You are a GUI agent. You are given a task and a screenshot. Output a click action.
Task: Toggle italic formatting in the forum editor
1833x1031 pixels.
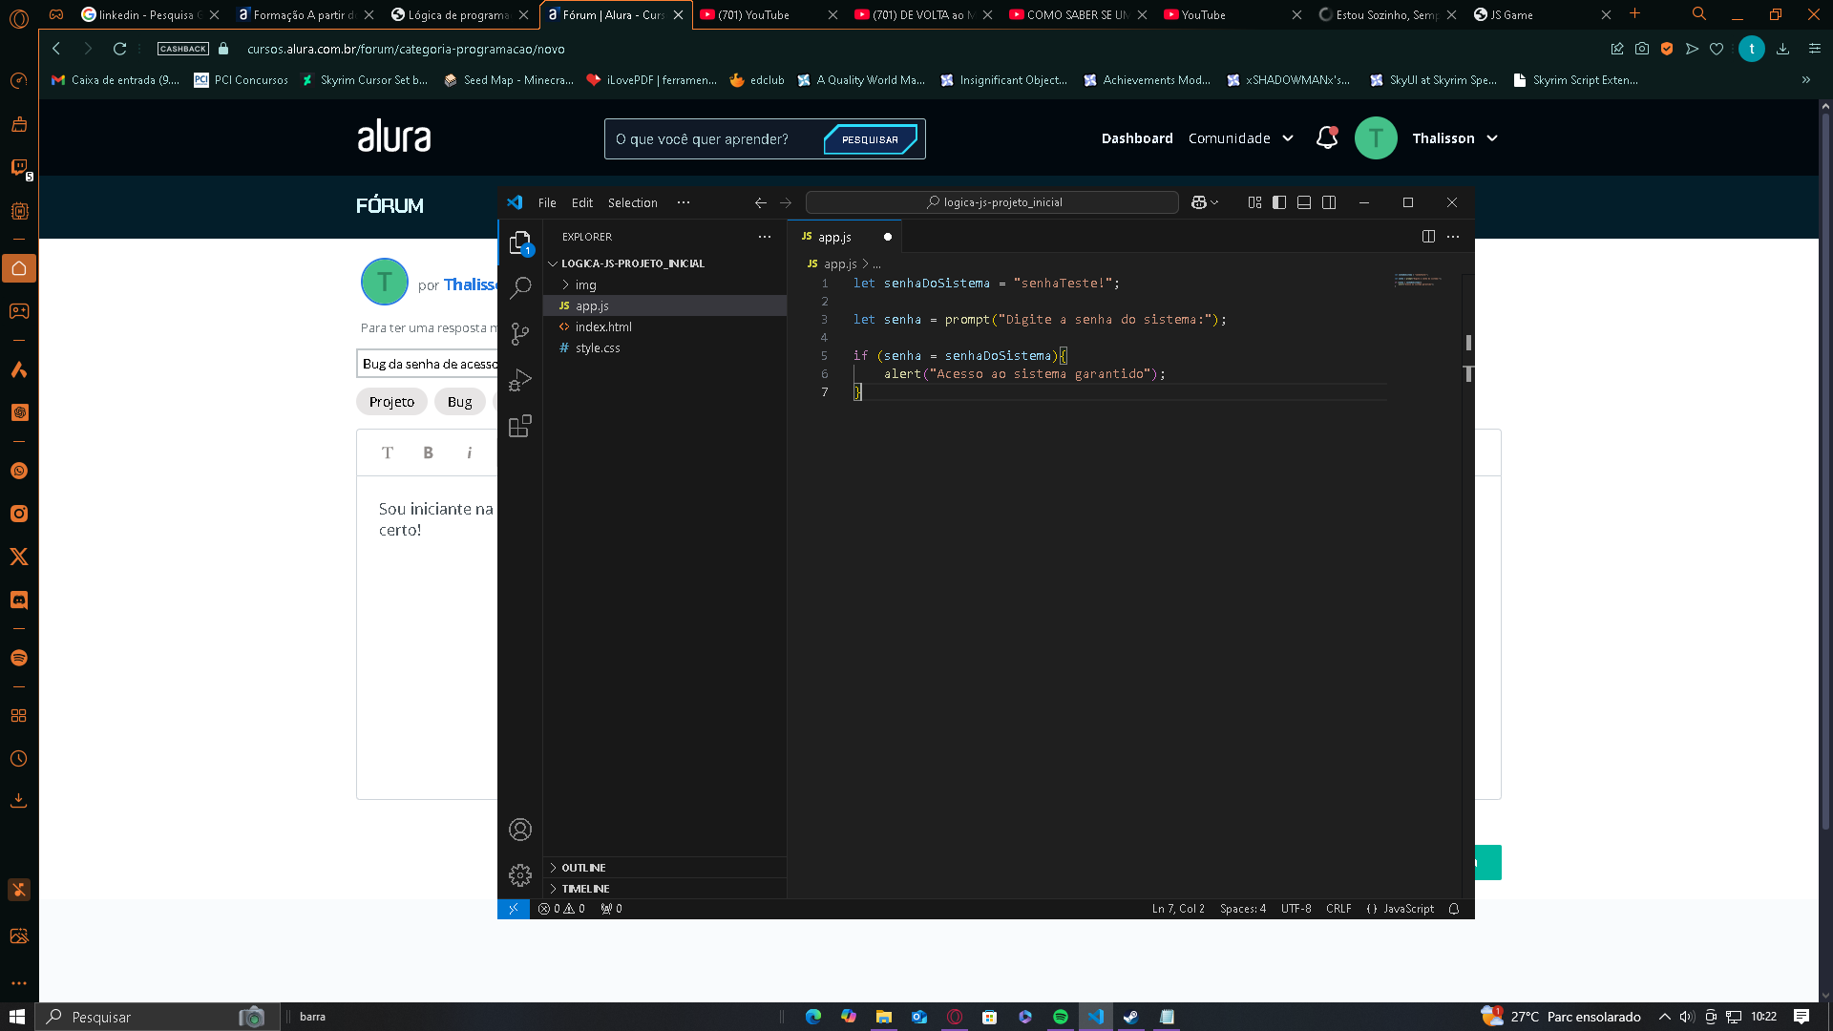click(x=469, y=452)
